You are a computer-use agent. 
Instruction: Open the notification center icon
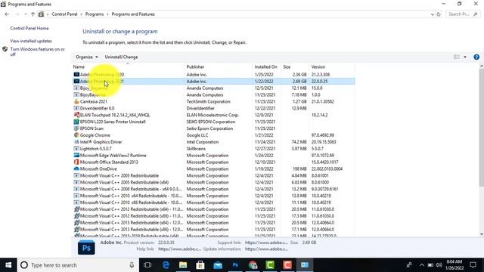(x=473, y=265)
